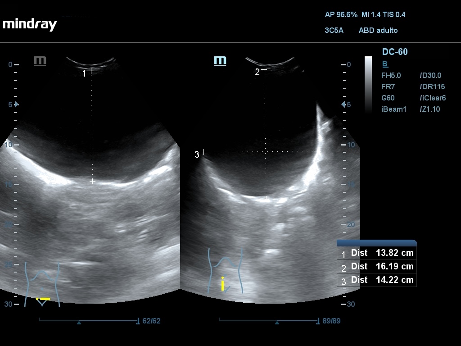
Task: Click the Mindray logo
Action: [30, 24]
